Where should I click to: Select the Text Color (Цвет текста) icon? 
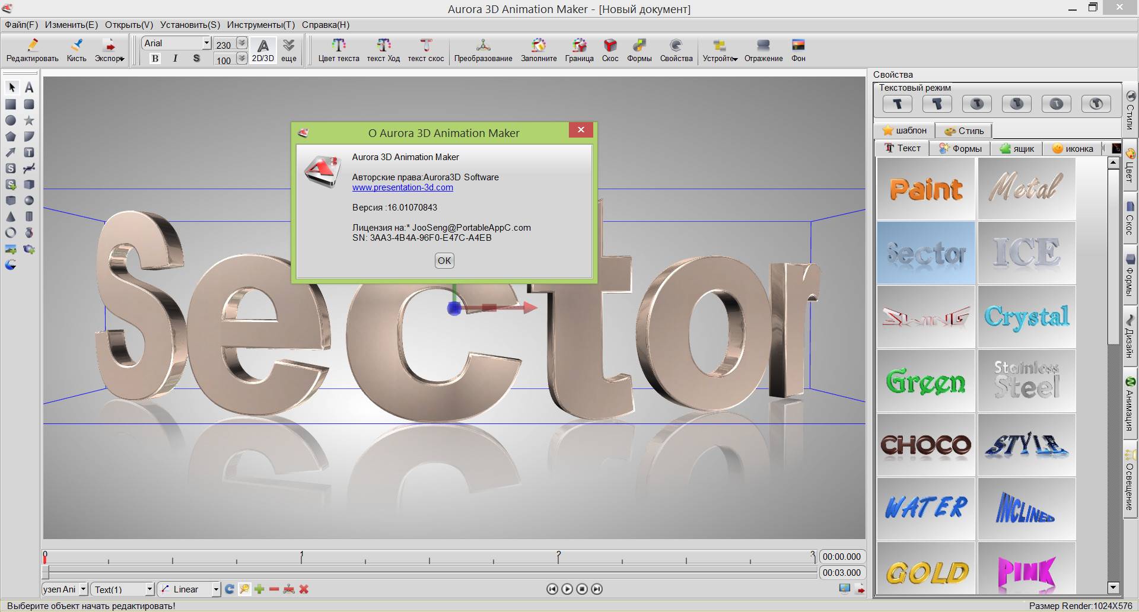(x=338, y=46)
